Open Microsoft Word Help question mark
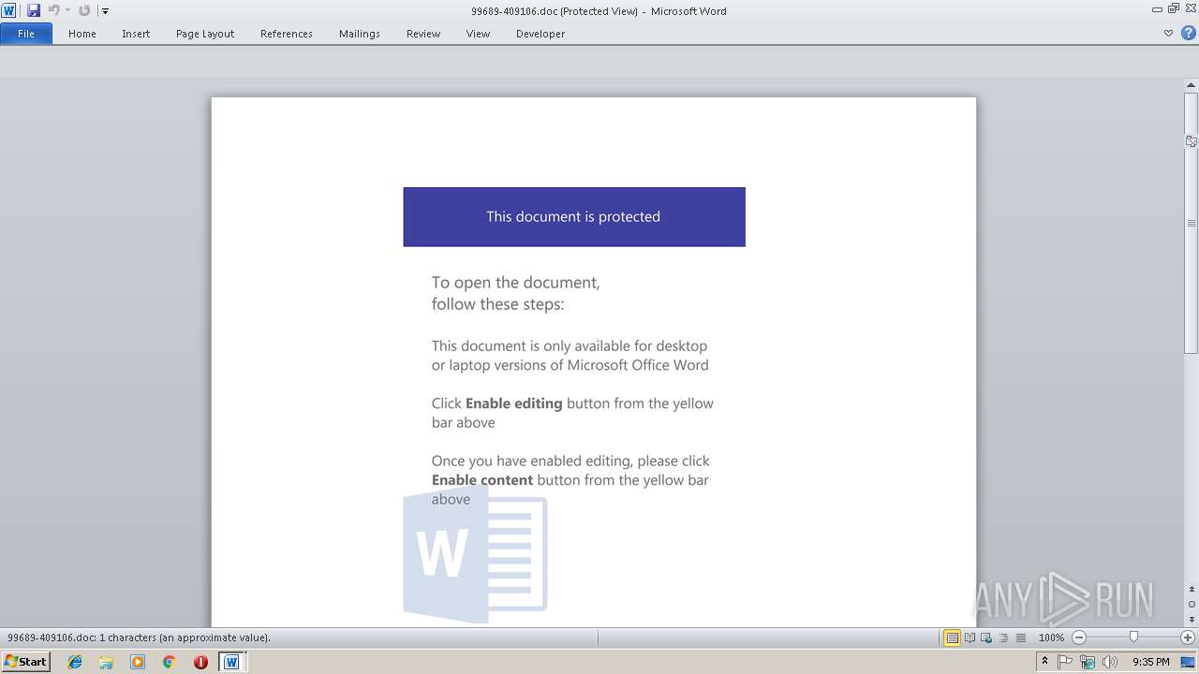Viewport: 1199px width, 674px height. pyautogui.click(x=1187, y=34)
